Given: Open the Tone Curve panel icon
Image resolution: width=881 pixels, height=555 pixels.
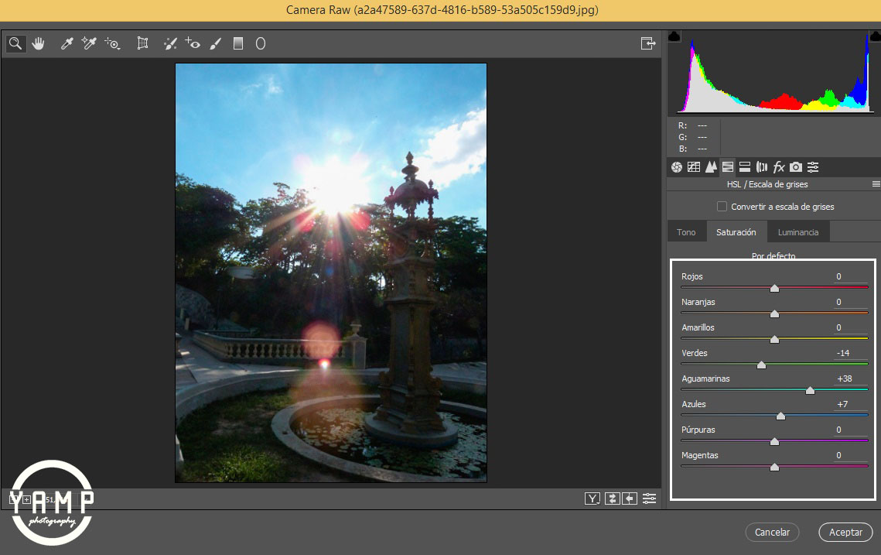Looking at the screenshot, I should point(693,167).
